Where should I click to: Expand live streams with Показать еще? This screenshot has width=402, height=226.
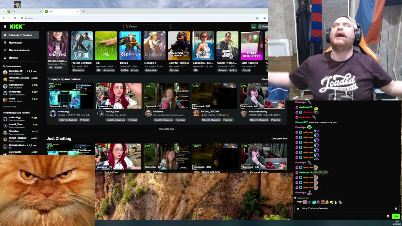(x=166, y=129)
